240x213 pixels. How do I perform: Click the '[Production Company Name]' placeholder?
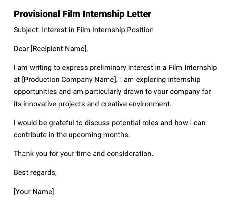click(69, 80)
